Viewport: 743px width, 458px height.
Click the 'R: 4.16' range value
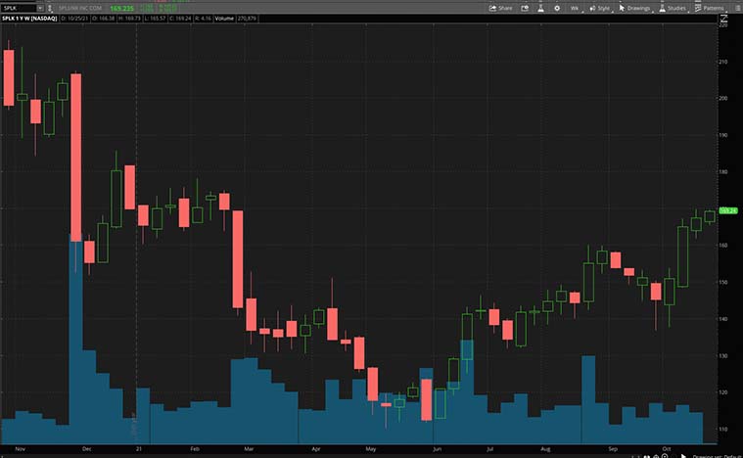tap(203, 19)
